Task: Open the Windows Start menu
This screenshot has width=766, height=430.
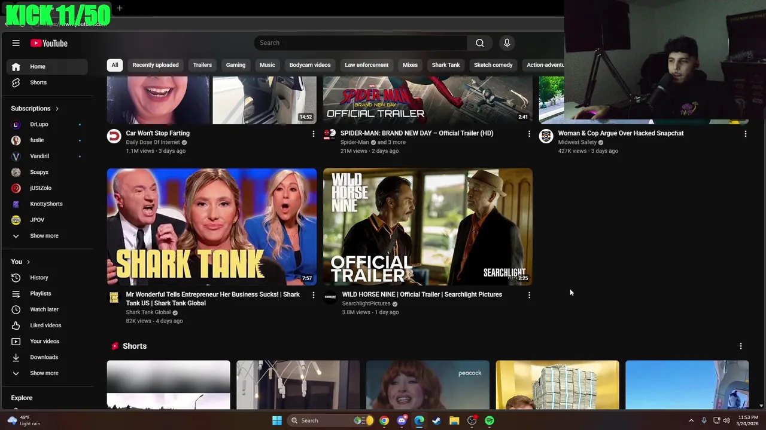Action: 277,420
